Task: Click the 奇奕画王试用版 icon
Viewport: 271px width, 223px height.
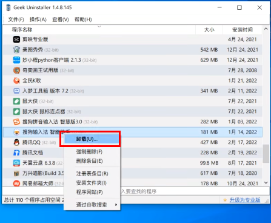Action: coord(16,70)
